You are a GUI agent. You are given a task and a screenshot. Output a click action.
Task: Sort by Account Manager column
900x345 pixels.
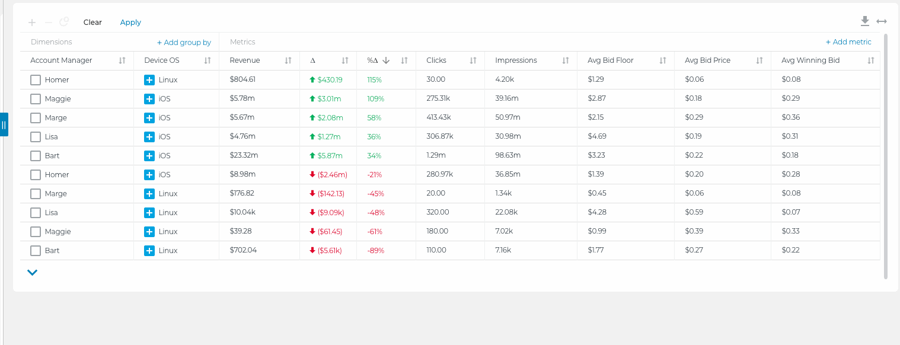pos(122,60)
